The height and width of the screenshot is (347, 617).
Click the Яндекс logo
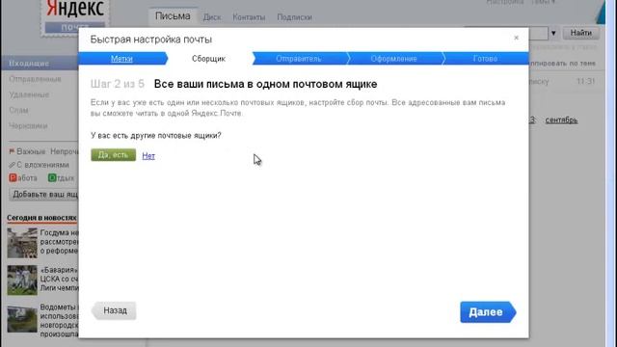click(x=75, y=9)
